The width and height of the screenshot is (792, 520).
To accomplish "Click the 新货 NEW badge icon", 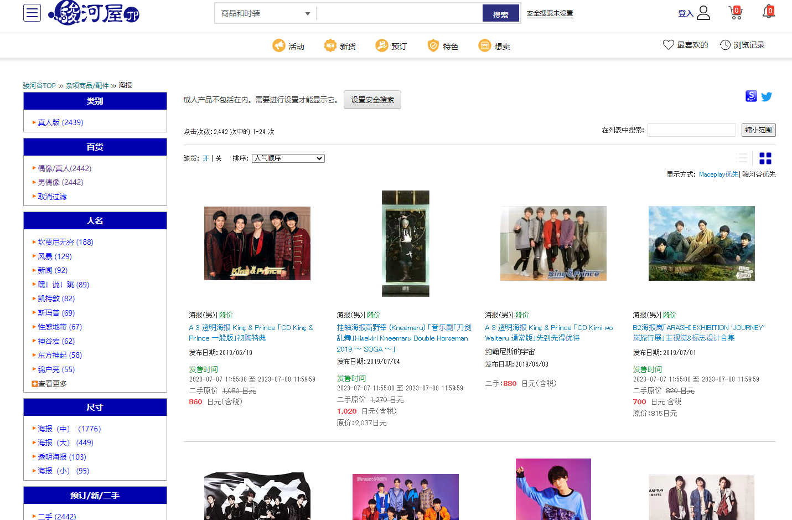I will tap(330, 45).
